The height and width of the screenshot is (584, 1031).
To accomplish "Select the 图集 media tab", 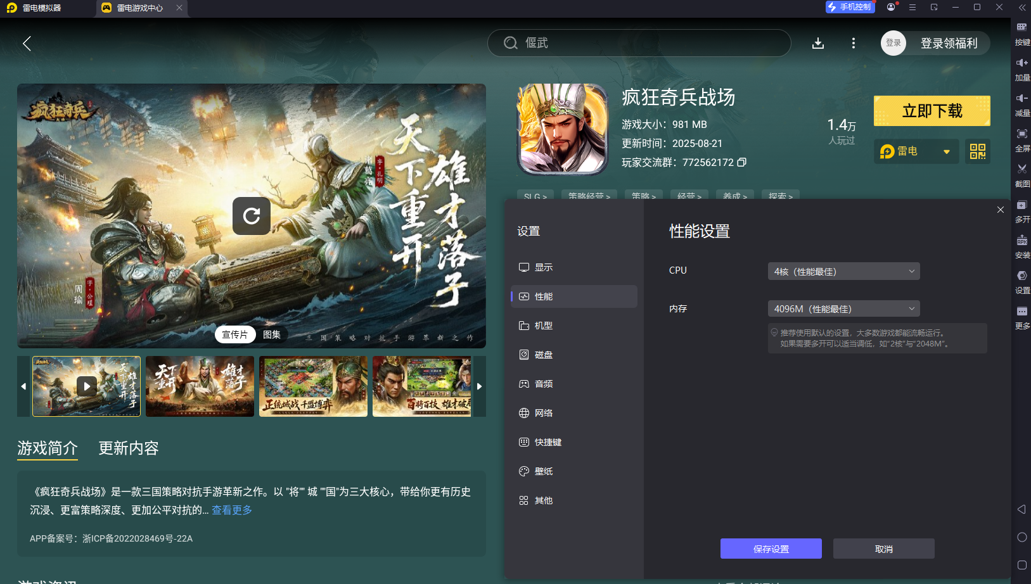I will pyautogui.click(x=272, y=334).
